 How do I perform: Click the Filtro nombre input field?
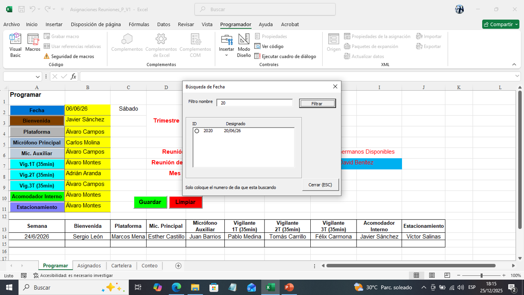coord(255,103)
